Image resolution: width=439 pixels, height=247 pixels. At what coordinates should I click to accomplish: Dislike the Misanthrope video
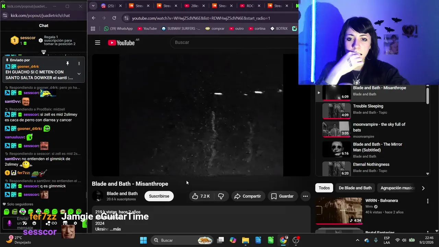(221, 196)
